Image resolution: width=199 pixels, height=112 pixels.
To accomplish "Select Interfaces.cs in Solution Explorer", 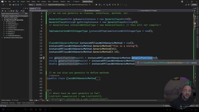I will coord(11,32).
